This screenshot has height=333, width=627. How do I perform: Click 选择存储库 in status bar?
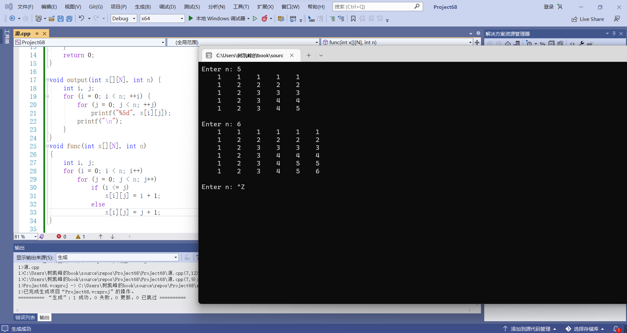coord(585,329)
